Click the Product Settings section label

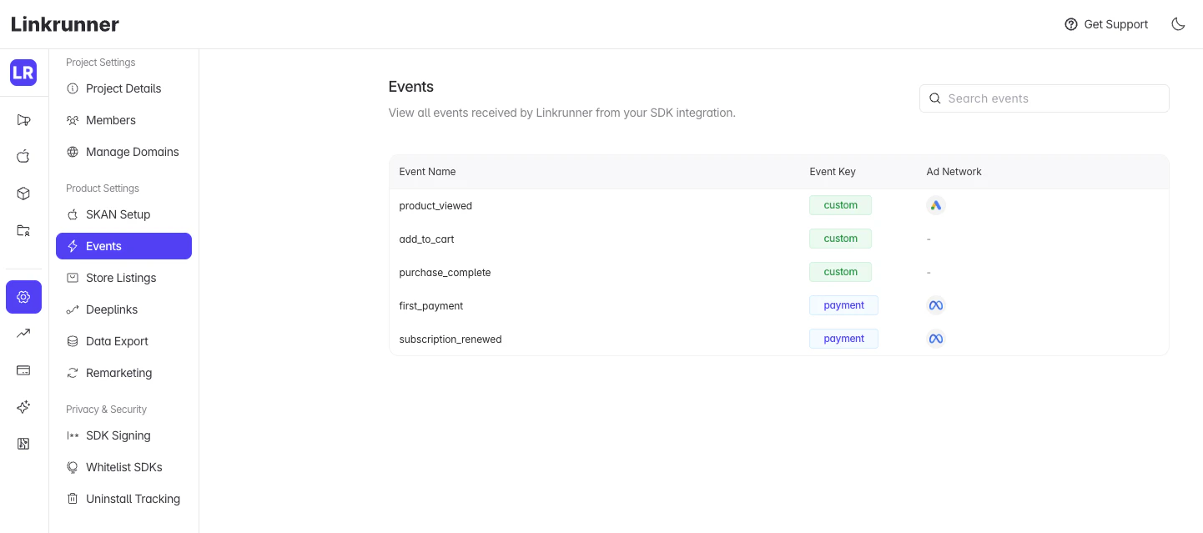click(x=103, y=189)
